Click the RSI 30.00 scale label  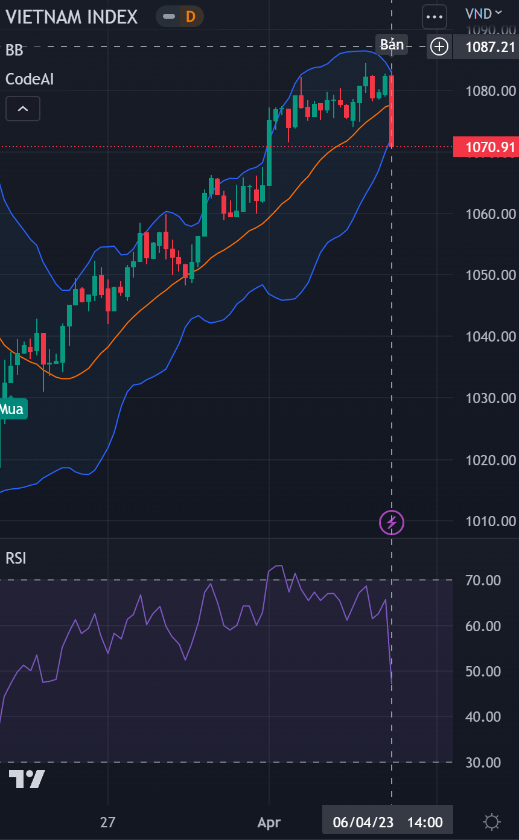tap(483, 763)
